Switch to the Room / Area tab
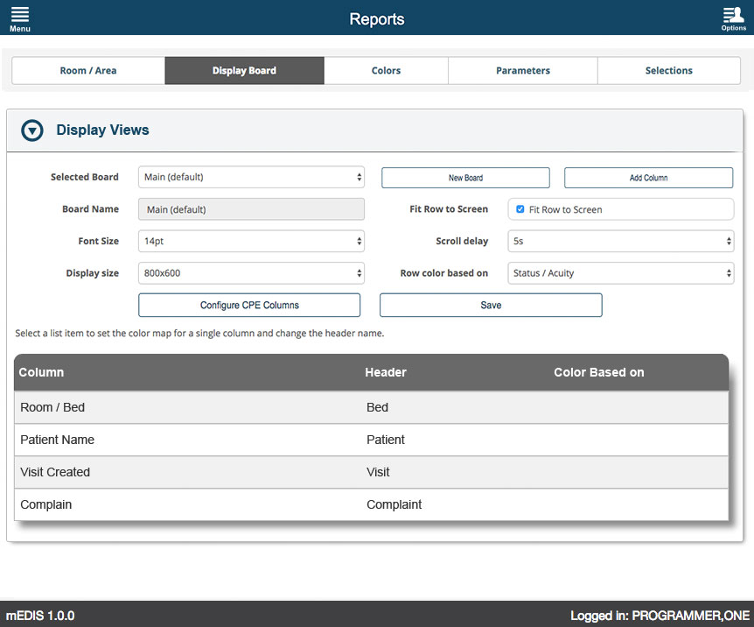This screenshot has height=627, width=754. pyautogui.click(x=88, y=70)
